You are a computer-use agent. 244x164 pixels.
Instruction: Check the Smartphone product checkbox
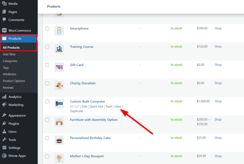pyautogui.click(x=47, y=29)
